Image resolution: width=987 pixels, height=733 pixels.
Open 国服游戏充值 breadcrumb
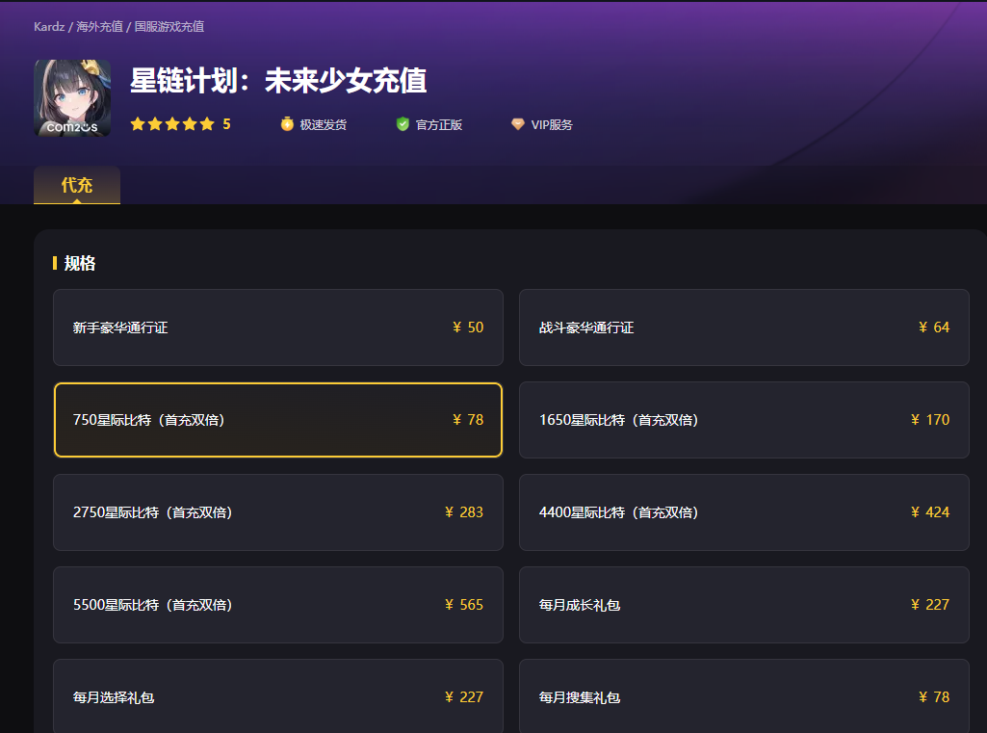pyautogui.click(x=169, y=26)
